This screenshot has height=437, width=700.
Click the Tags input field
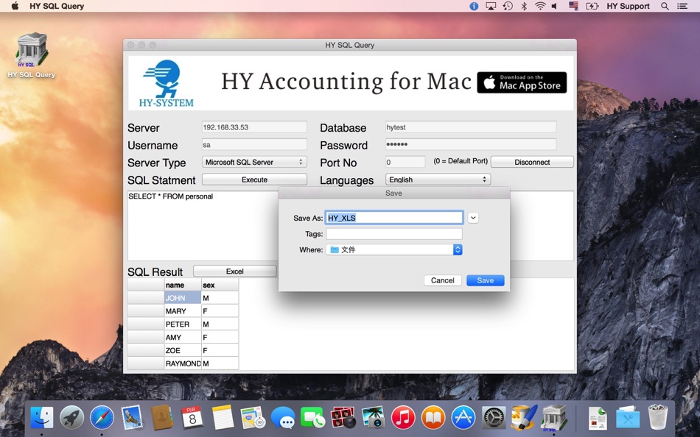(394, 234)
